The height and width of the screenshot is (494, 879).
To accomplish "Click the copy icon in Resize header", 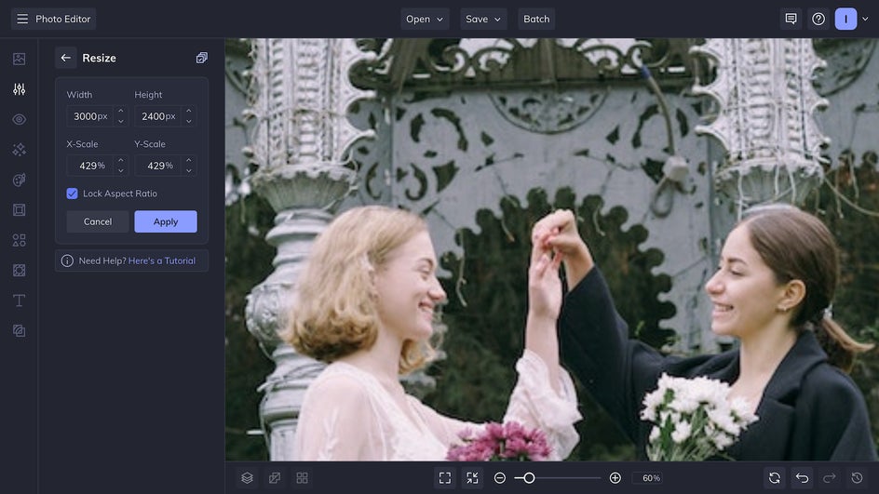I will click(x=202, y=58).
